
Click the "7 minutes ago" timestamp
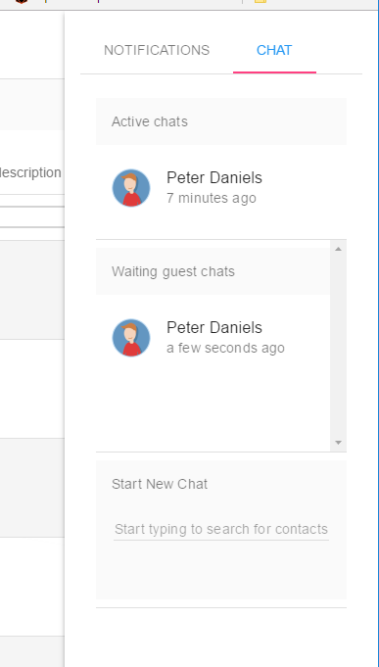[x=212, y=198]
